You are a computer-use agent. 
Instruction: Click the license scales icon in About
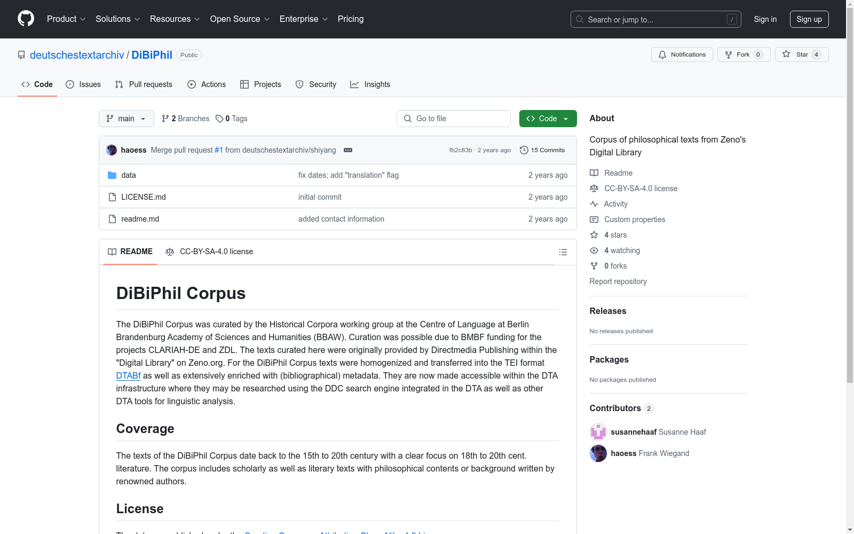[594, 189]
